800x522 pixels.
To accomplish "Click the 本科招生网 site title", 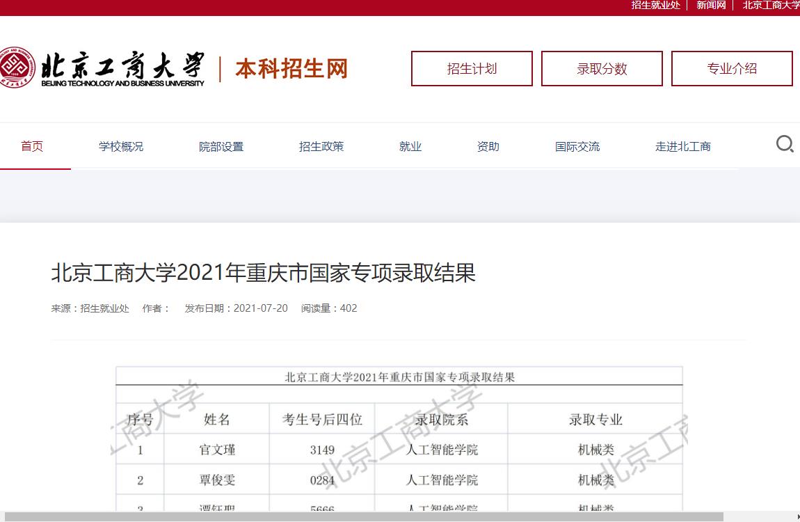I will click(291, 68).
